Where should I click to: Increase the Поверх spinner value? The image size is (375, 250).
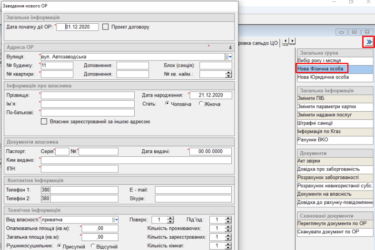pos(170,218)
